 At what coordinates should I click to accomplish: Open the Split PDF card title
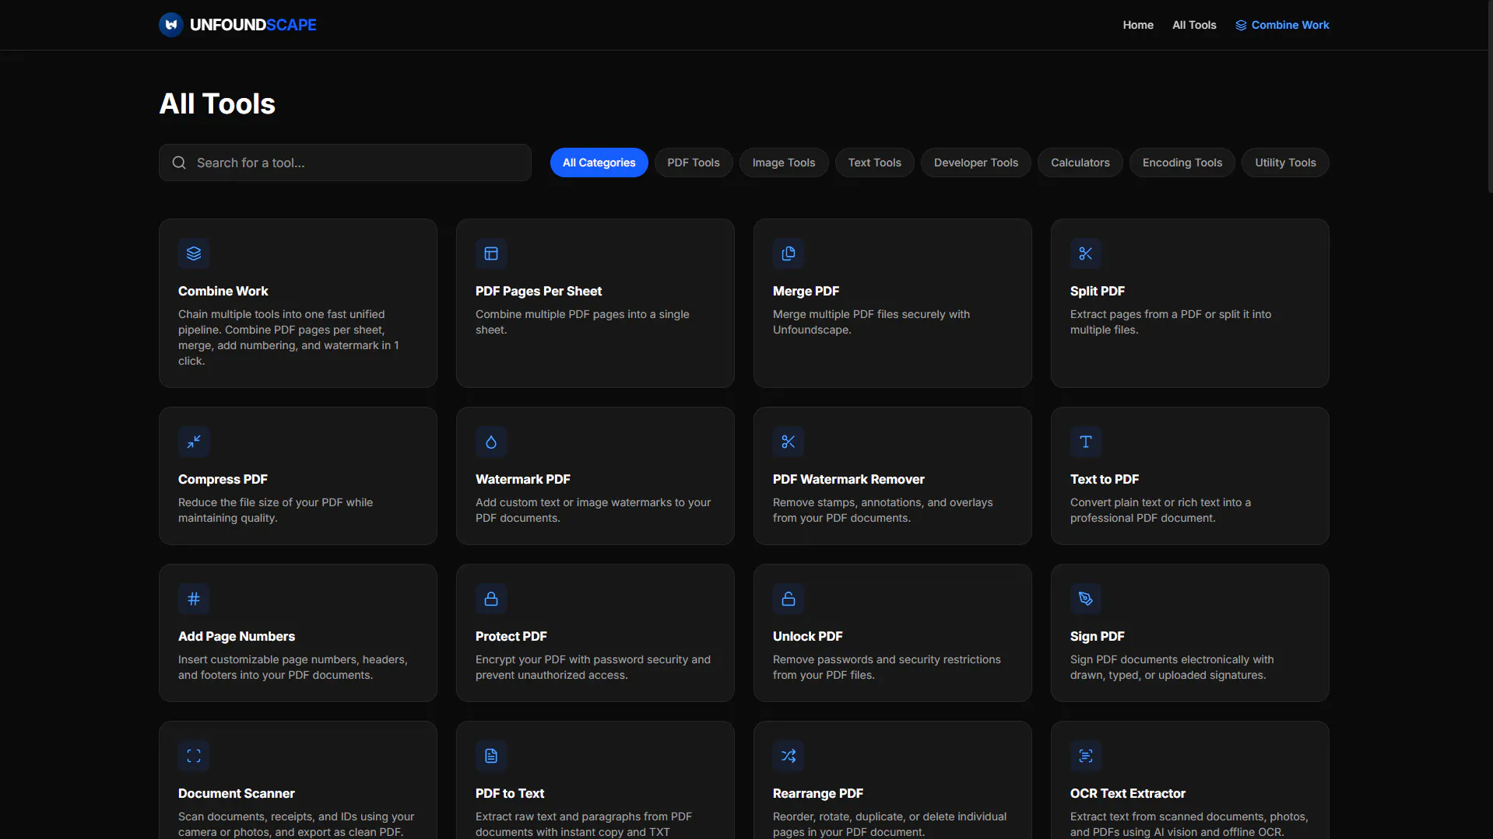point(1097,291)
